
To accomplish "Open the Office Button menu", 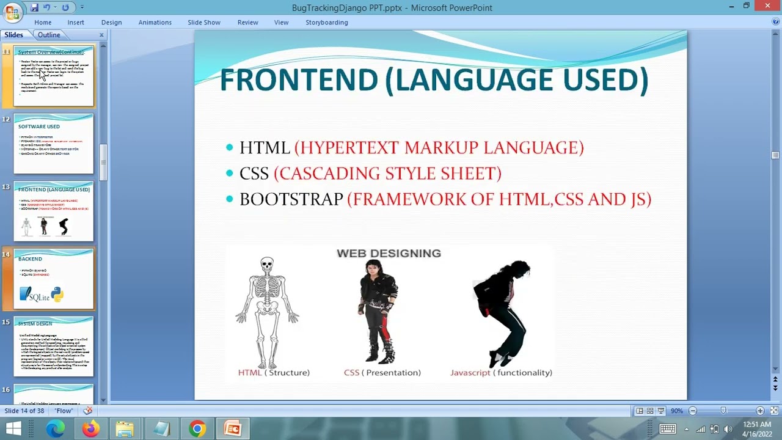I will (12, 11).
